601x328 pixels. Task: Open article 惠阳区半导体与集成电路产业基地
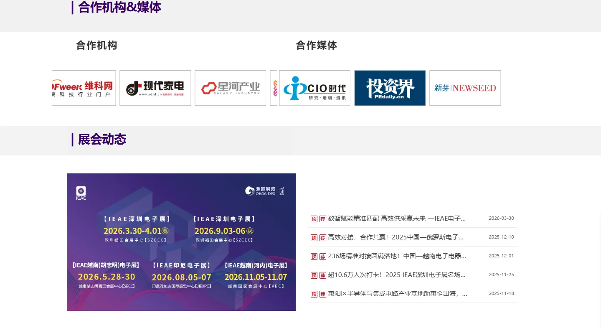[x=398, y=294]
